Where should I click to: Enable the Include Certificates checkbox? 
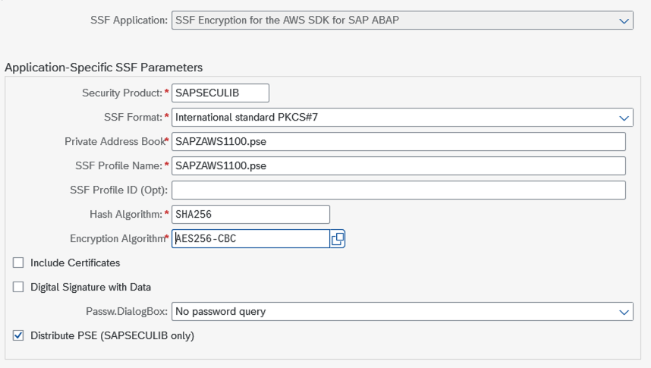[18, 263]
